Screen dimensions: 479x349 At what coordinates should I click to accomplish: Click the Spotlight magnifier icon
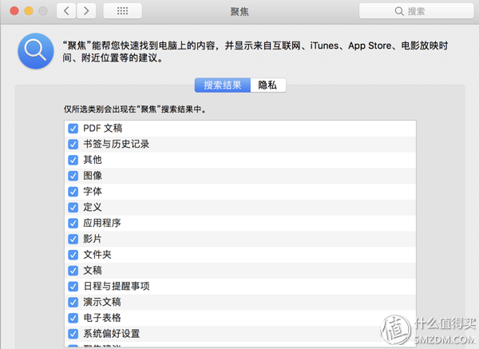[36, 51]
